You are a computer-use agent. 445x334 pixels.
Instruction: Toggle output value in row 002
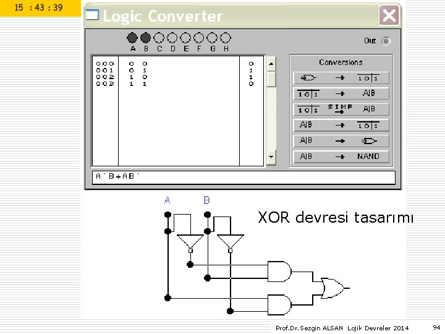(x=251, y=77)
